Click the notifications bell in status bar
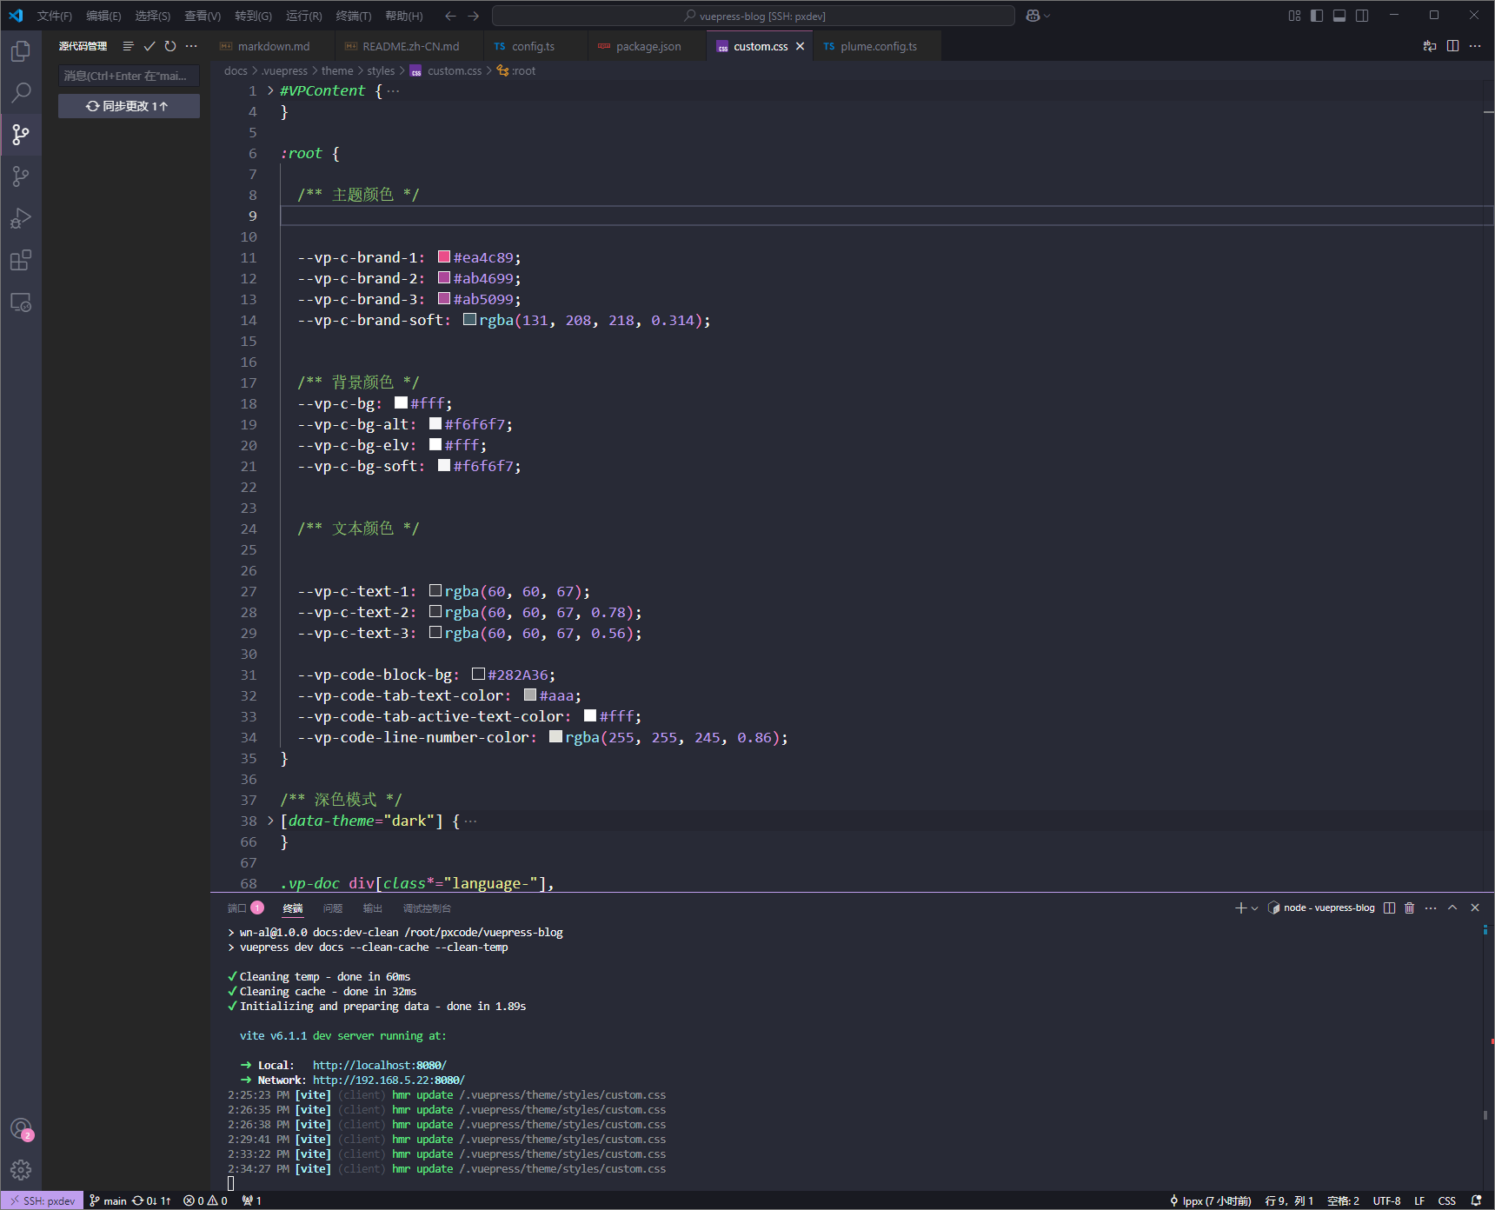Screen dimensions: 1495x1210 [x=1476, y=1200]
